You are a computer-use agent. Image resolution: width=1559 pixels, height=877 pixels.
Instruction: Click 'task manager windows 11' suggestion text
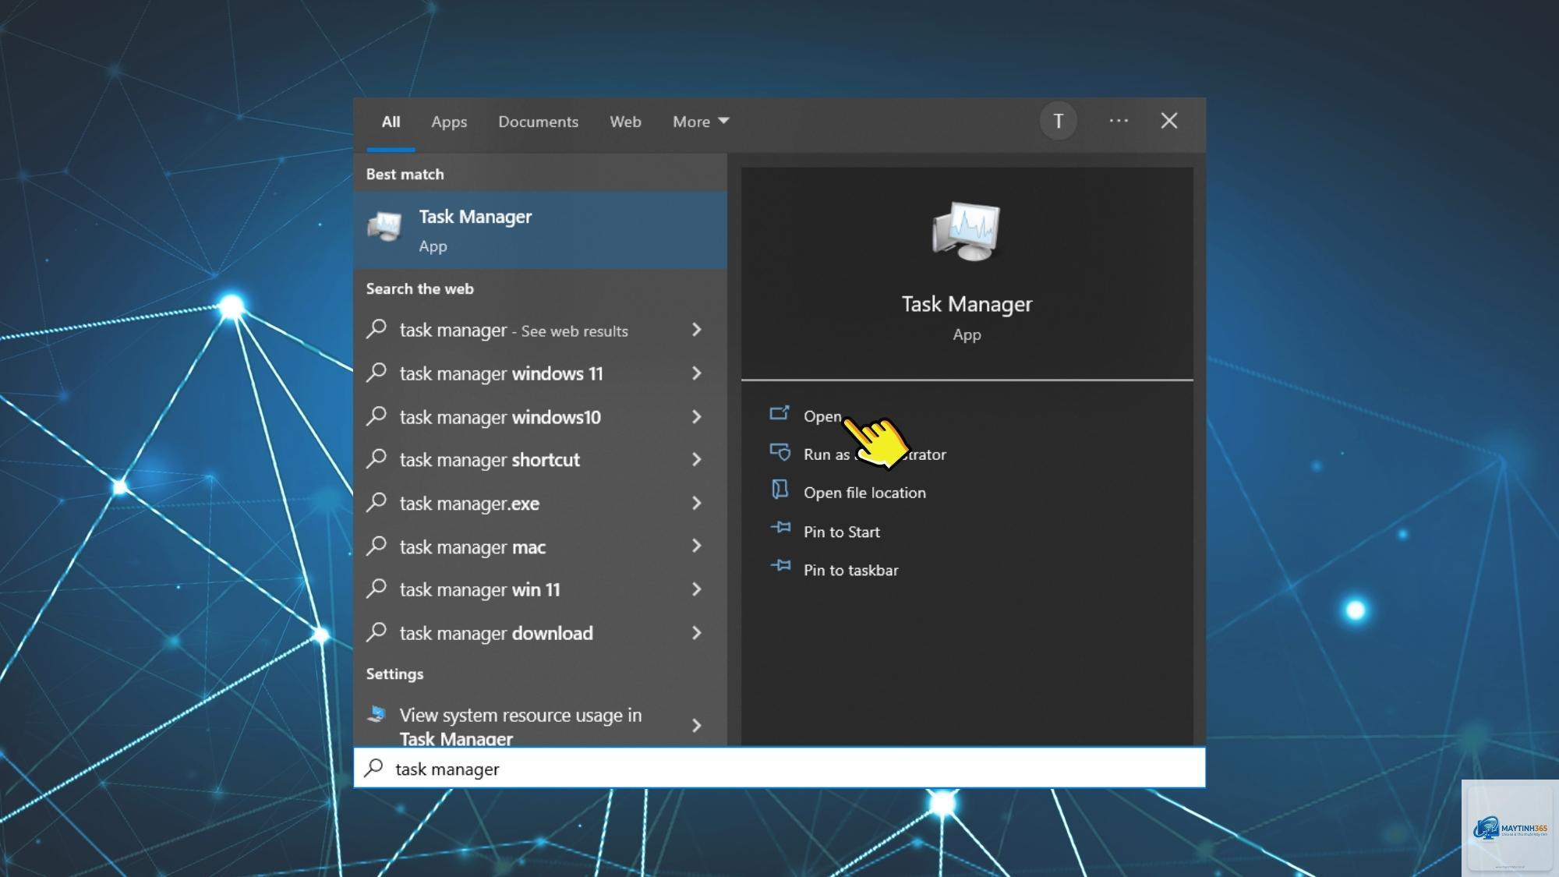(501, 373)
